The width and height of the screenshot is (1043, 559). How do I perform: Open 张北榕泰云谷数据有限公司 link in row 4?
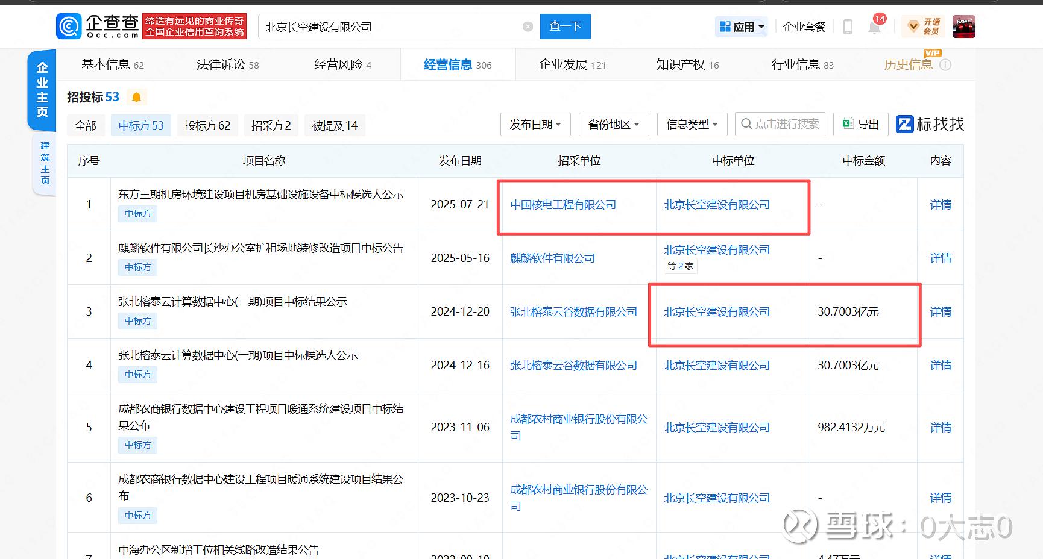click(x=573, y=366)
